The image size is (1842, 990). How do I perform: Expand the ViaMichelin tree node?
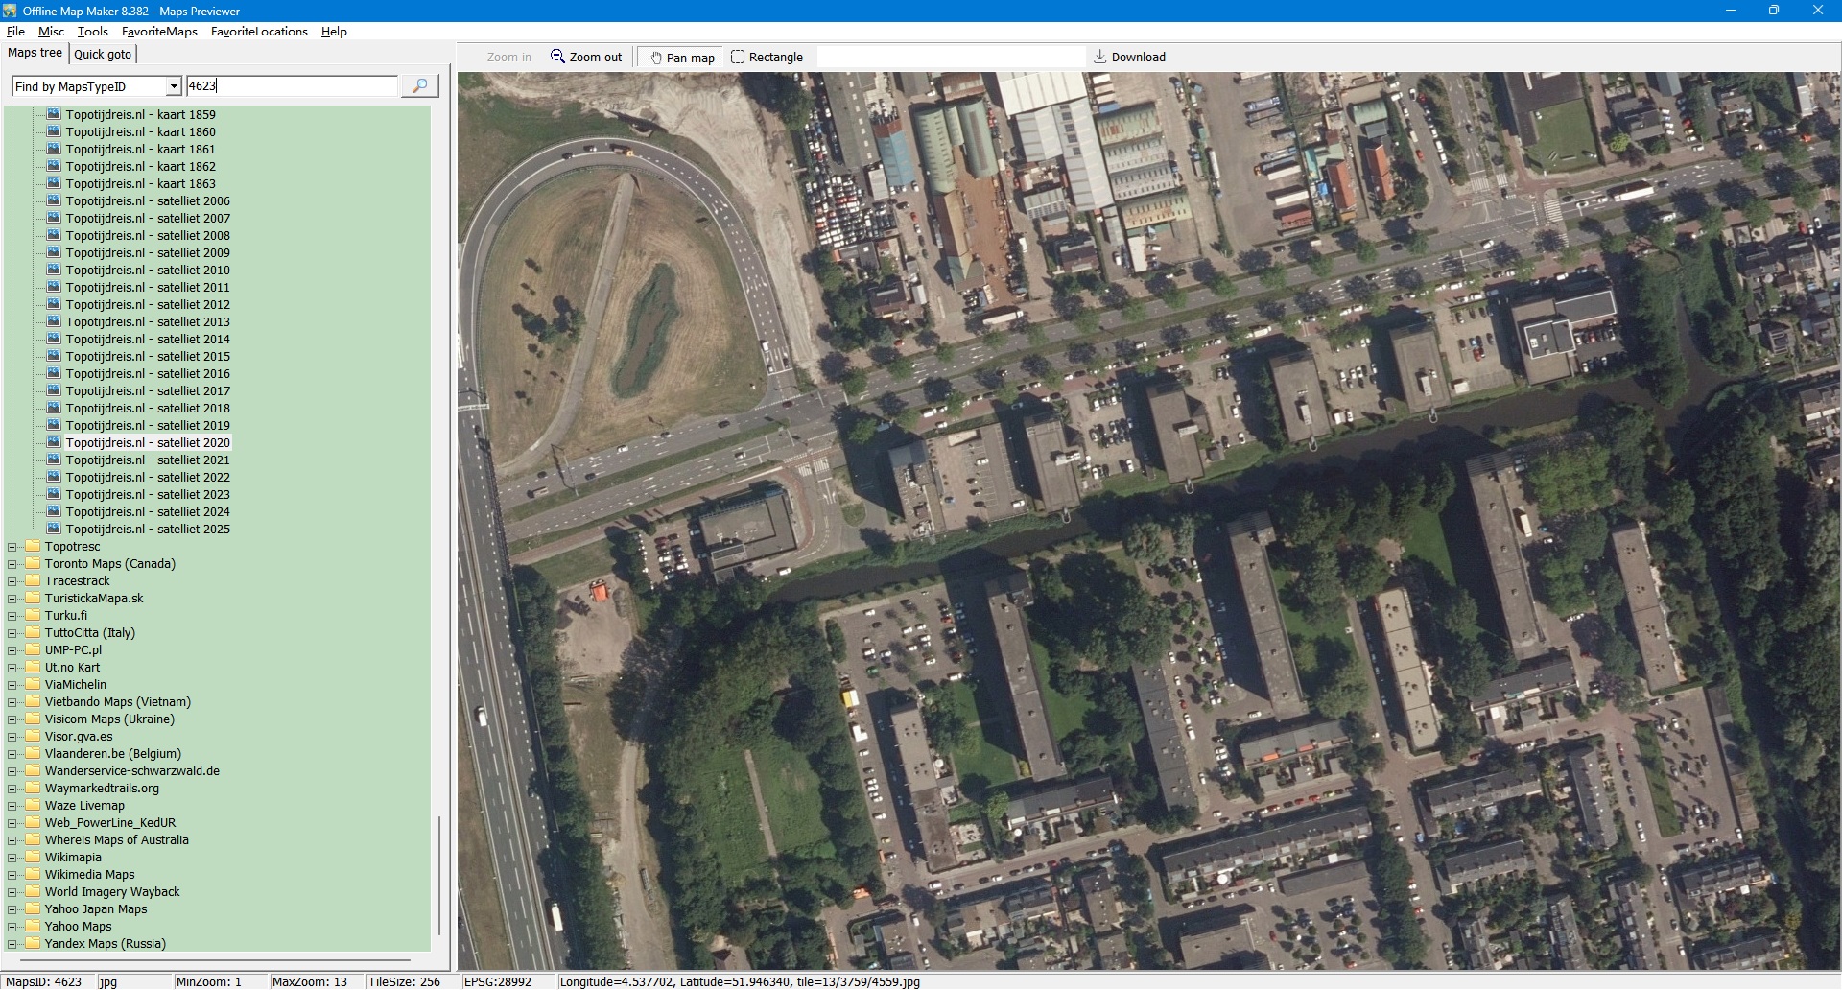pos(12,685)
